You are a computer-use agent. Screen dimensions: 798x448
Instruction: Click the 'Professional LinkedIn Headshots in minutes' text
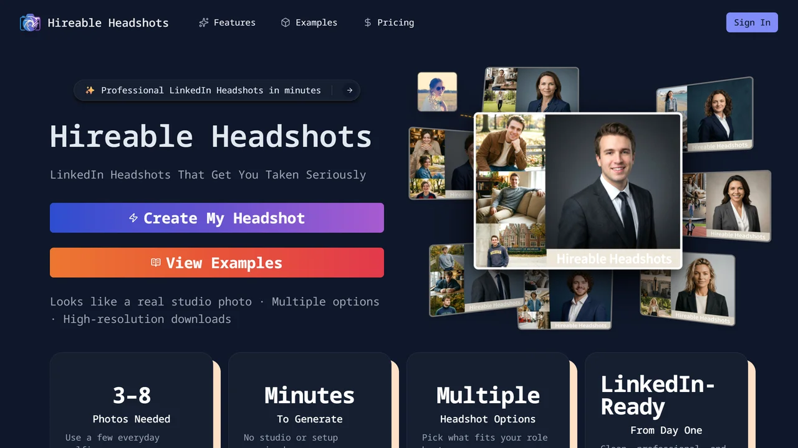(211, 90)
